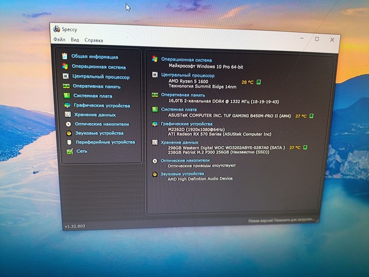369x277 pixels.
Task: Click optical disc icon in summary panel
Action: [155, 161]
